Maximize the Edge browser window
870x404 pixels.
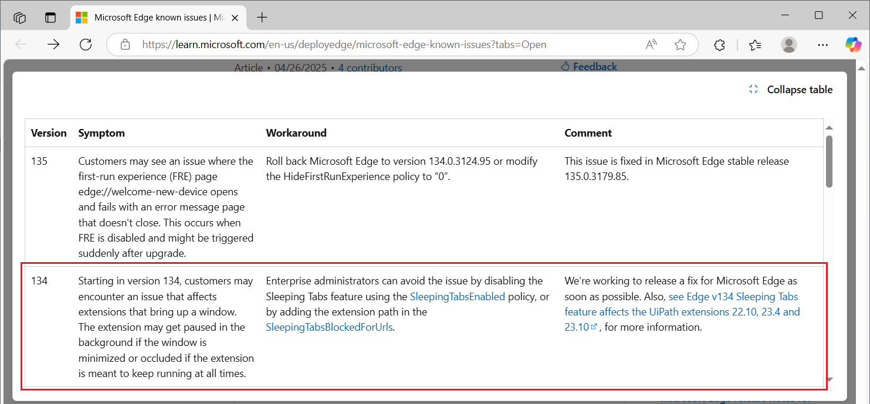click(819, 15)
